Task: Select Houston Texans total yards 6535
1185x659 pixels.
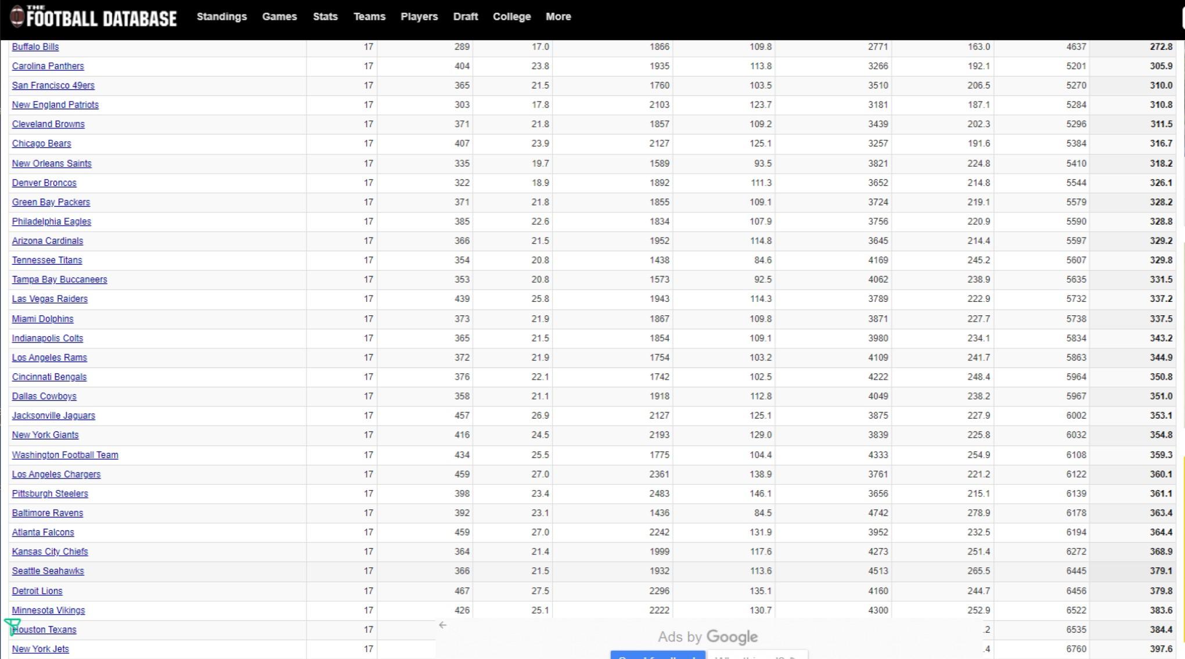Action: click(1076, 629)
